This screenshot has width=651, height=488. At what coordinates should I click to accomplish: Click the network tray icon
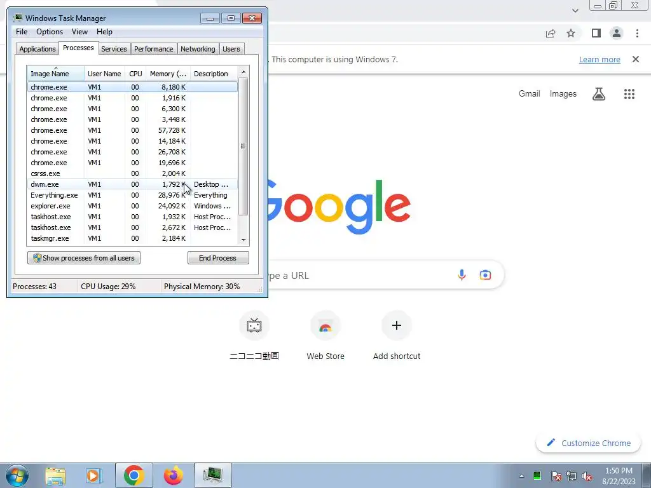pyautogui.click(x=572, y=476)
